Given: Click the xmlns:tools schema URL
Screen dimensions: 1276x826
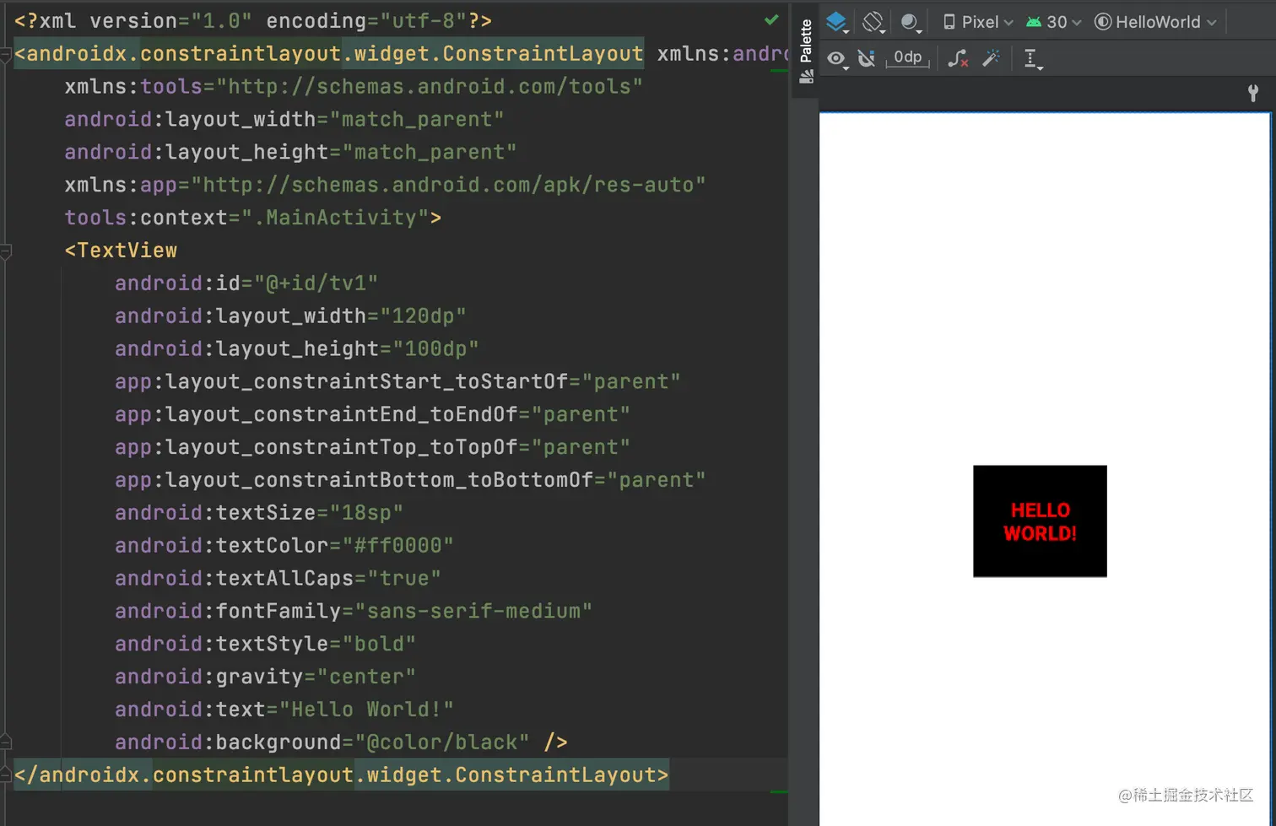Looking at the screenshot, I should 430,87.
